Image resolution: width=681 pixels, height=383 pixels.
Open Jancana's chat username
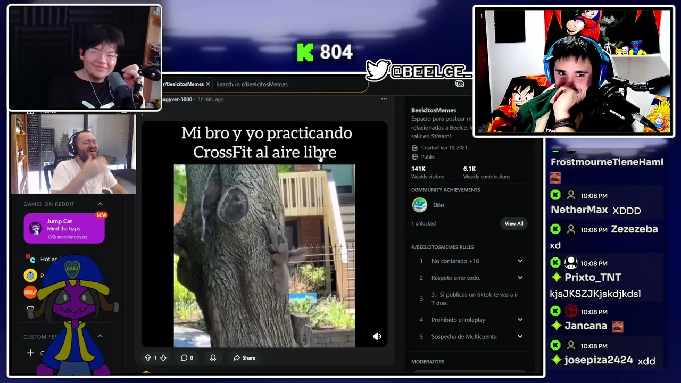586,326
